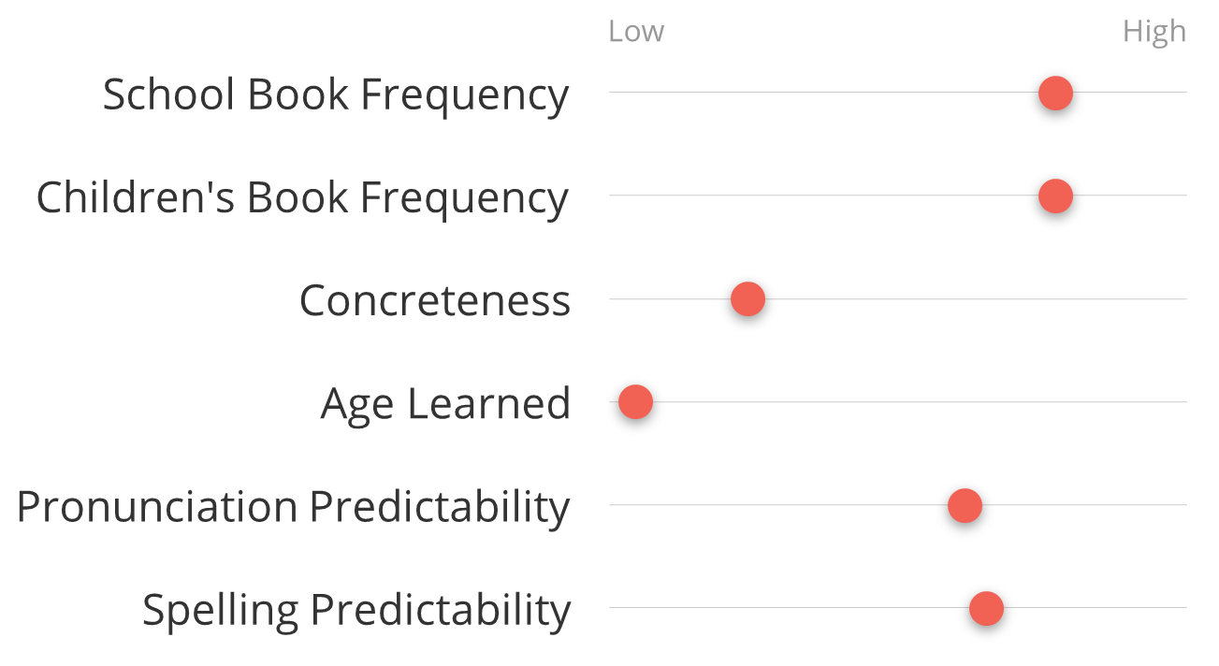Select the Age Learned label

pos(445,404)
